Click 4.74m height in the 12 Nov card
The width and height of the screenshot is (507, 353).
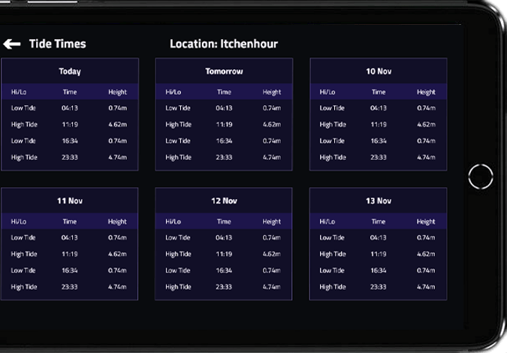tap(272, 287)
